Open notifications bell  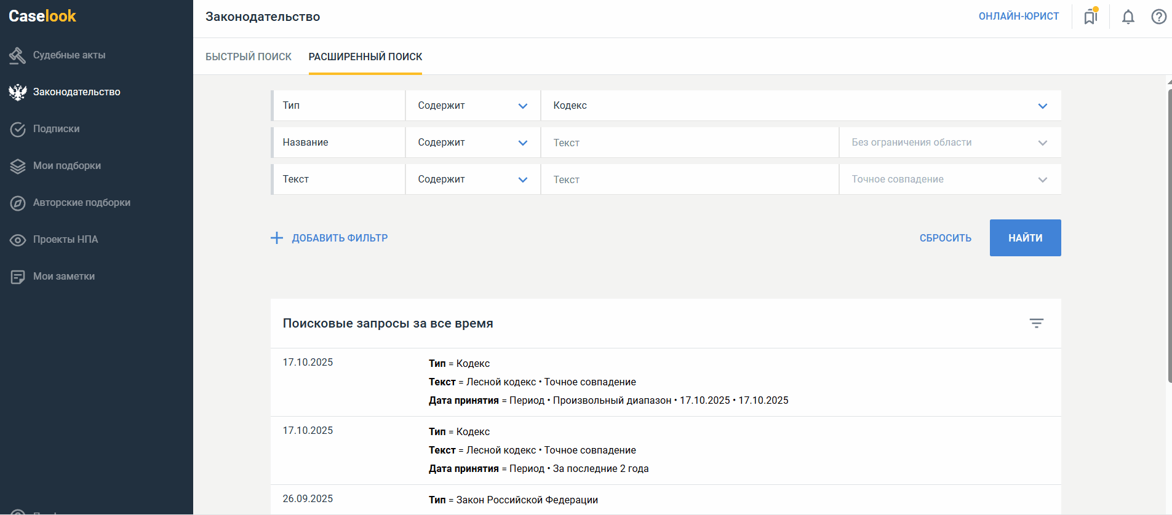1128,17
